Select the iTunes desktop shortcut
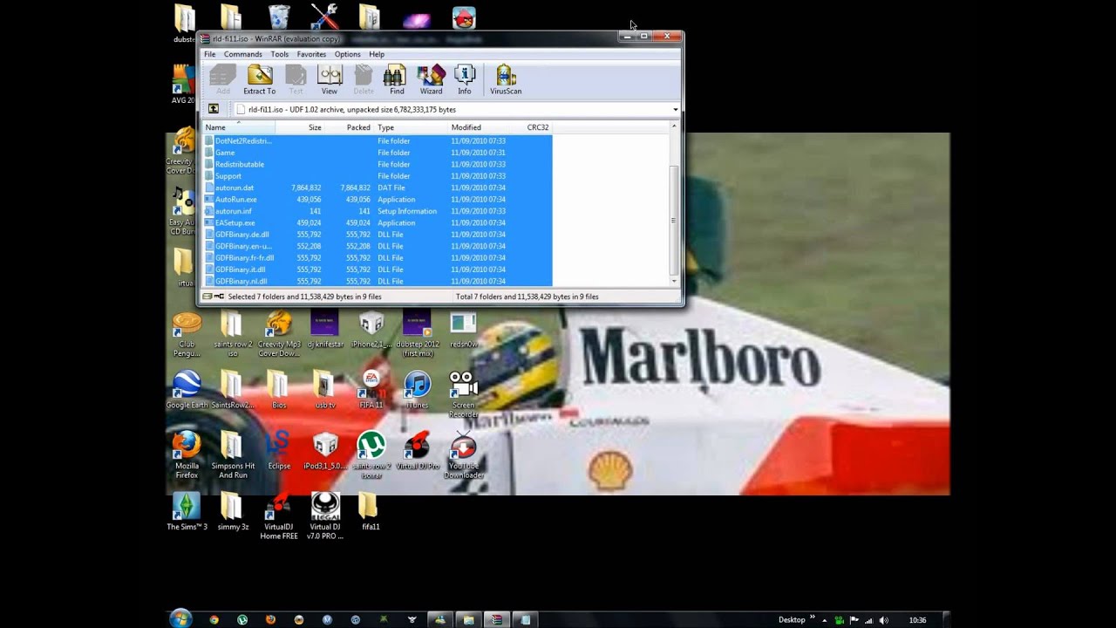 [418, 389]
